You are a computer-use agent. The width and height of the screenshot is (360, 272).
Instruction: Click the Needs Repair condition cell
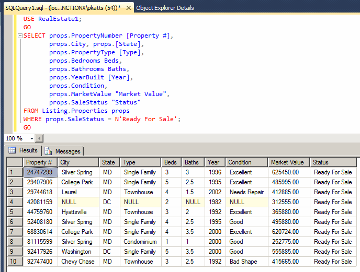point(247,192)
